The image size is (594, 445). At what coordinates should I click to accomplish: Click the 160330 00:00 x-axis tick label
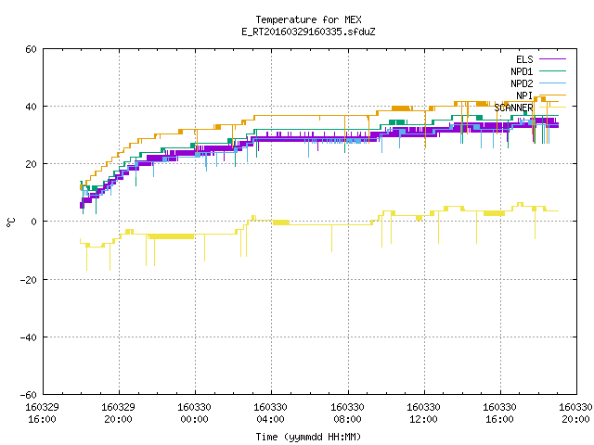point(194,413)
